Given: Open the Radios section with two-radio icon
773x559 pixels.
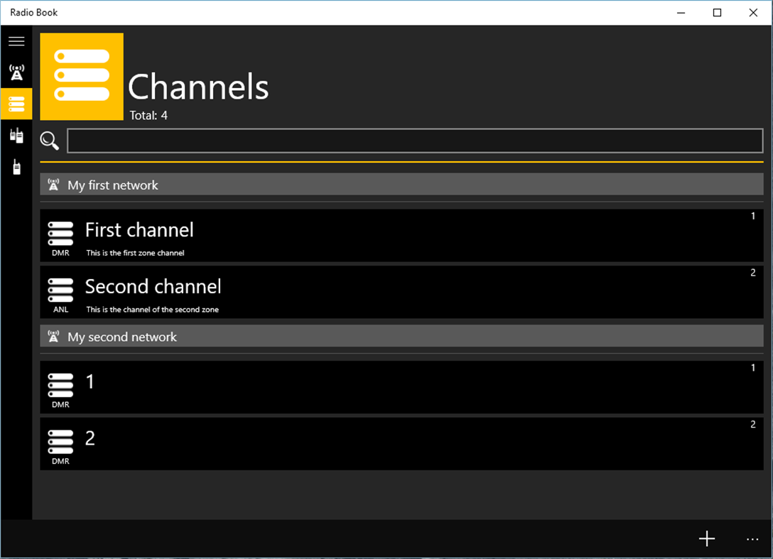Looking at the screenshot, I should [x=16, y=135].
